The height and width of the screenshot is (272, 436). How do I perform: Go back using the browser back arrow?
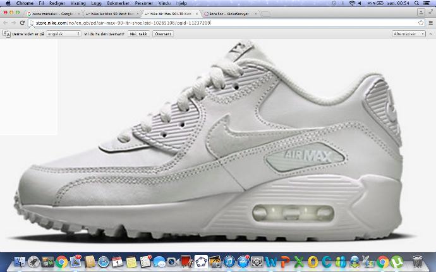pos(5,23)
